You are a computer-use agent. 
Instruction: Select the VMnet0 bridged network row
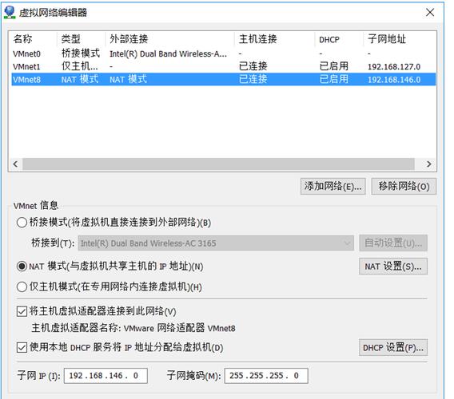pyautogui.click(x=223, y=53)
